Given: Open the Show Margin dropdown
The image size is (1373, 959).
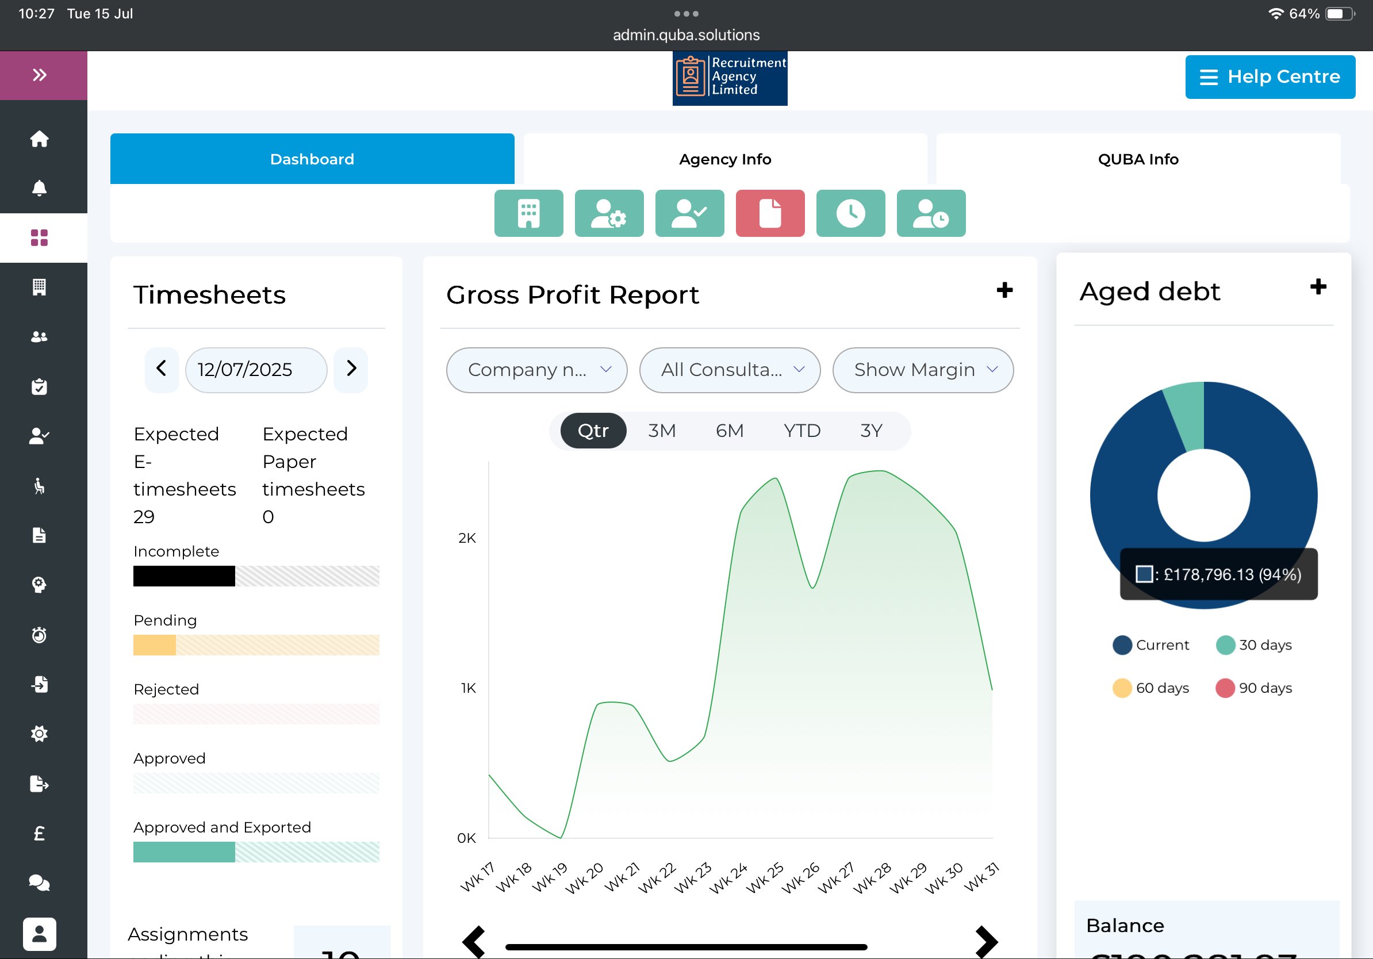Looking at the screenshot, I should pos(922,370).
